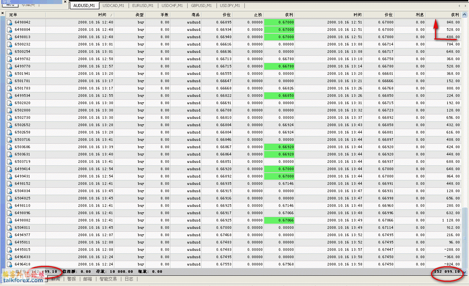Screen dimensions: 469x286
Task: Sort by the 定单 column header
Action: click(26, 15)
